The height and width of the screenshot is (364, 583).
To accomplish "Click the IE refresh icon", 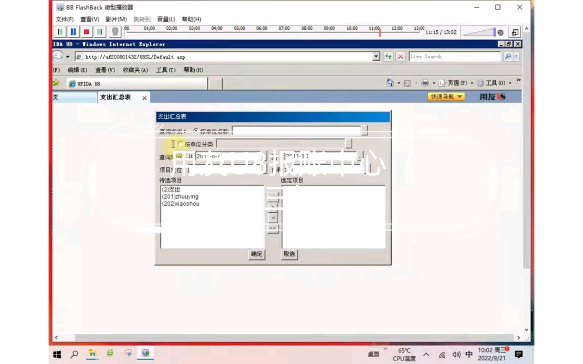I will 388,57.
